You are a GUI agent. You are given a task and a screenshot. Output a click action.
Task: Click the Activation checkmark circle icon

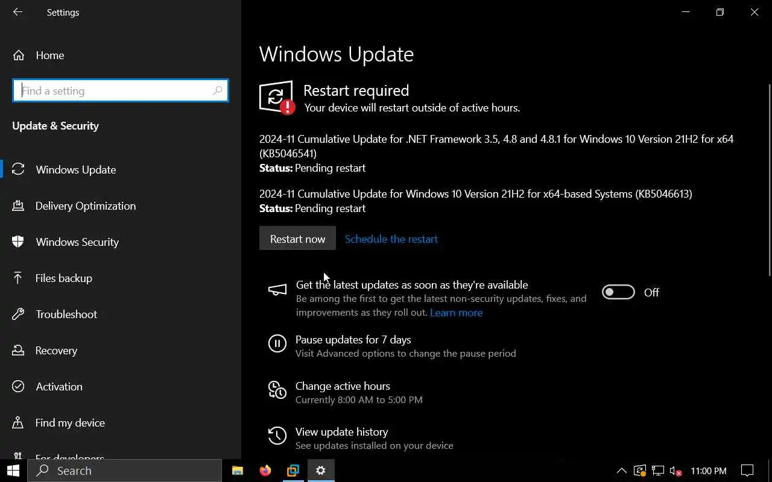click(x=18, y=386)
